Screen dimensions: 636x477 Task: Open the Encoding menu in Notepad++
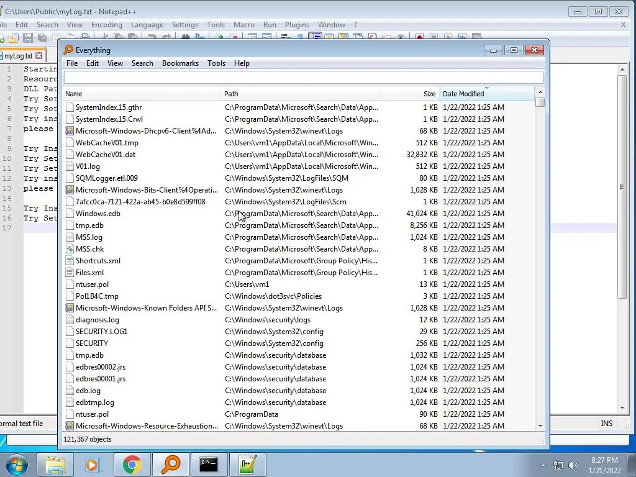106,25
